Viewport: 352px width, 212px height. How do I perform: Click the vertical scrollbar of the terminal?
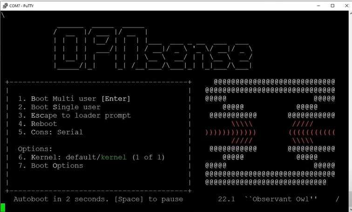tap(350, 111)
